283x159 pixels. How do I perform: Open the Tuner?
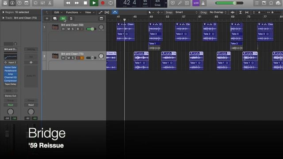[x=180, y=3]
